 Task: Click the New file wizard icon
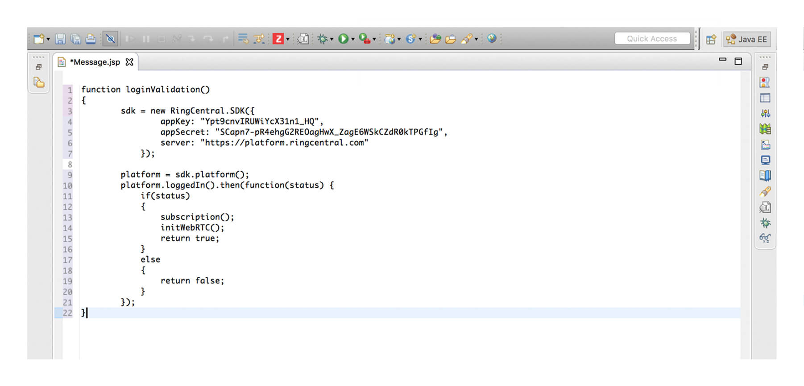tap(39, 39)
